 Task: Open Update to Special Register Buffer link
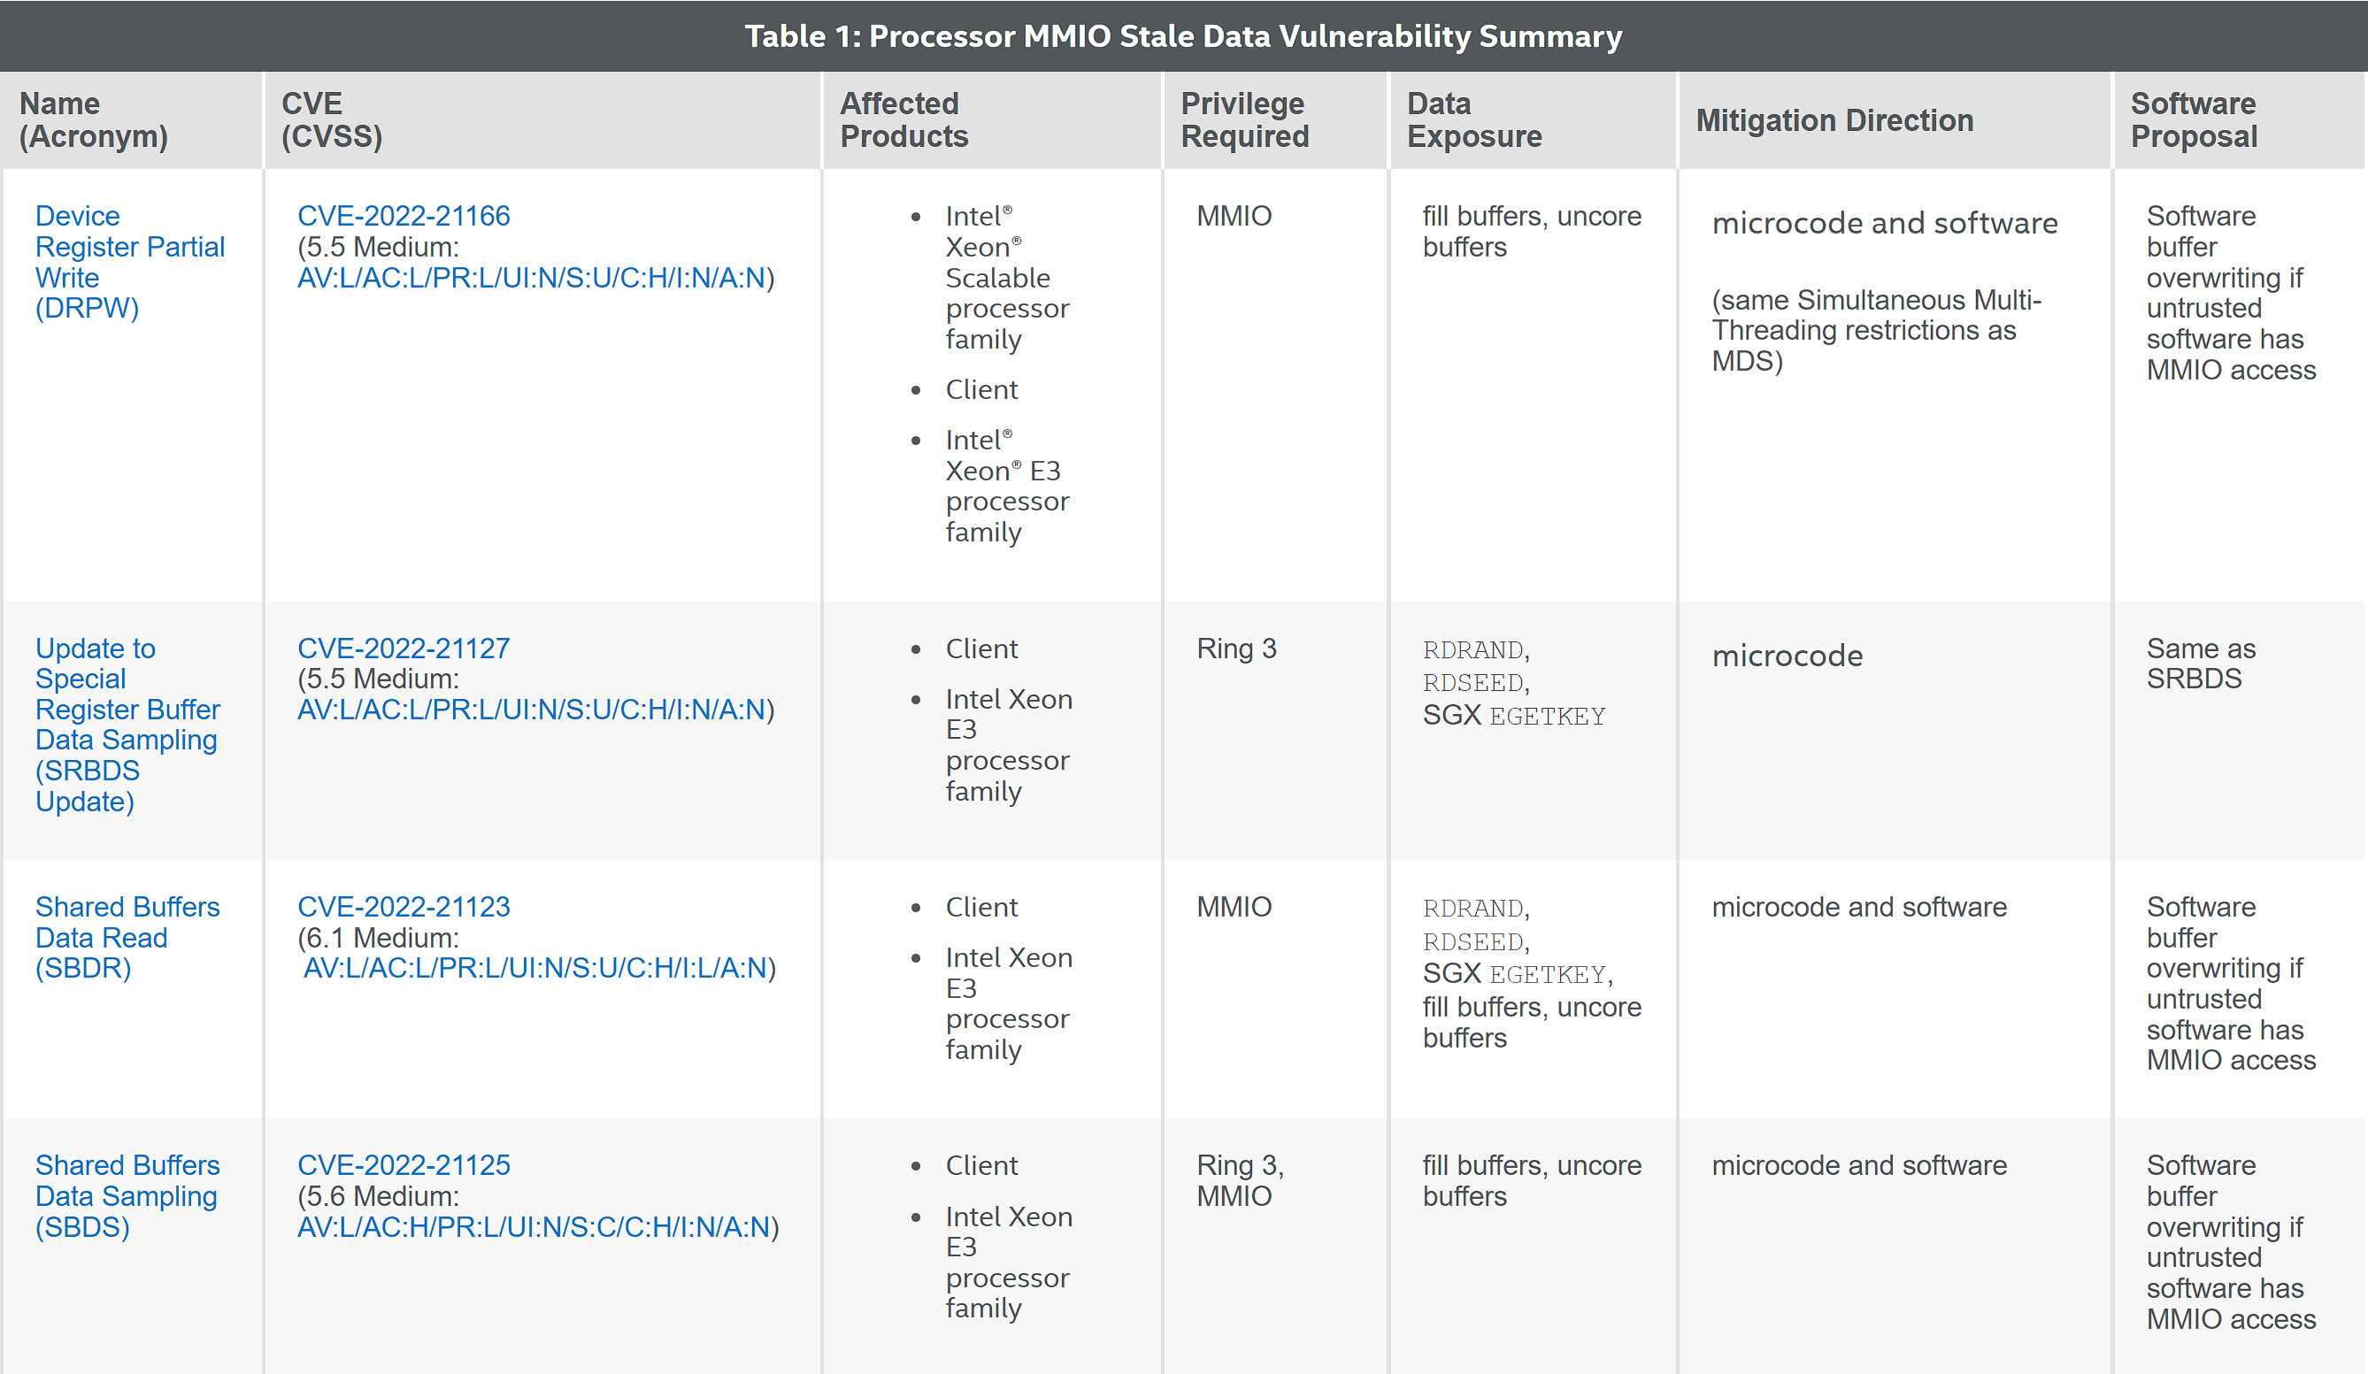coord(127,725)
